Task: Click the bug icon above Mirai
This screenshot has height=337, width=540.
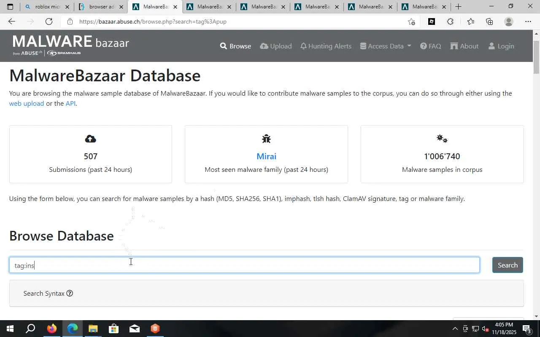Action: [266, 139]
